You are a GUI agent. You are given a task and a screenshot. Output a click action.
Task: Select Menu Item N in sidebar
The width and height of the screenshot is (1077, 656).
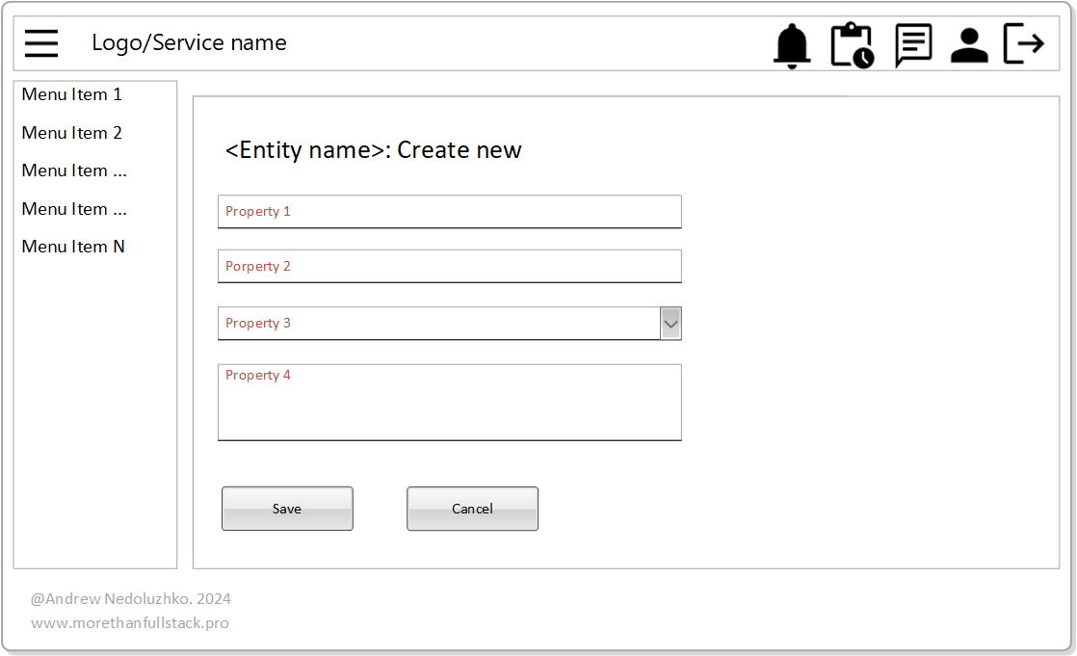pos(73,247)
